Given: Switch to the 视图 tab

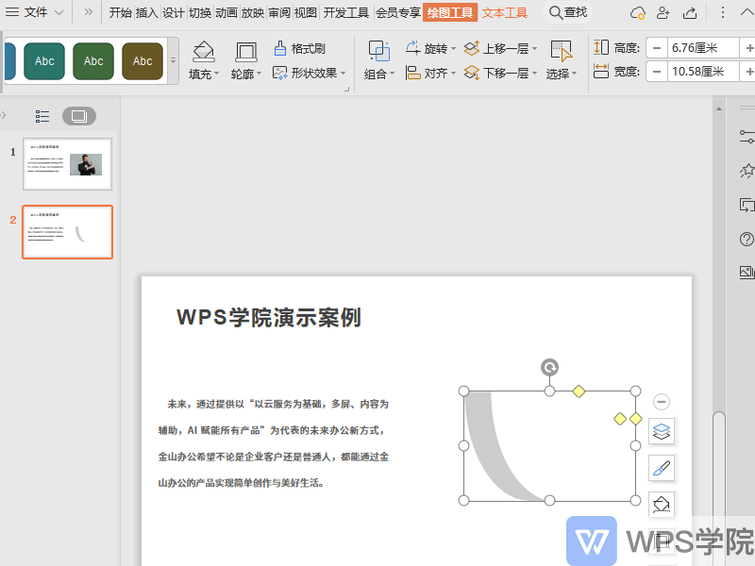Looking at the screenshot, I should (x=305, y=12).
